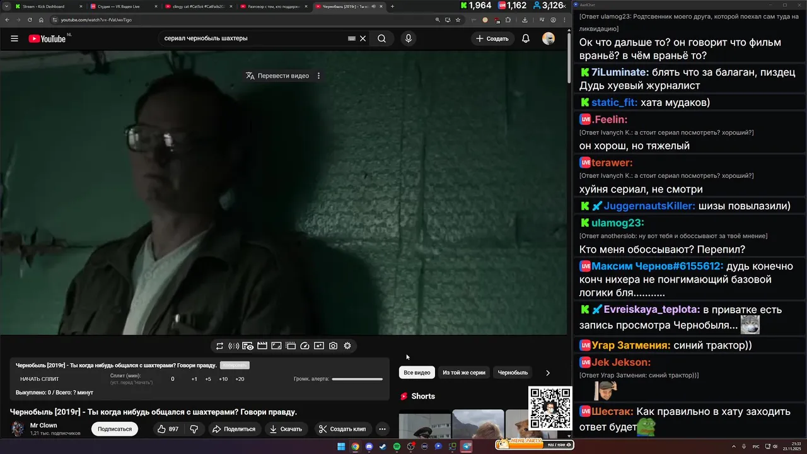807x454 pixels.
Task: Reload the page in browser toolbar
Action: (30, 20)
